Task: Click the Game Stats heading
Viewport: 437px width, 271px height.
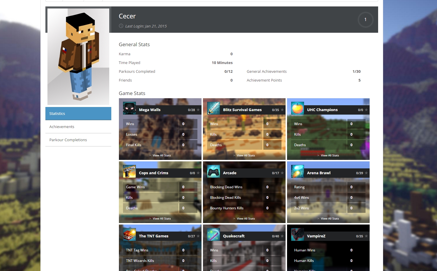Action: click(132, 93)
